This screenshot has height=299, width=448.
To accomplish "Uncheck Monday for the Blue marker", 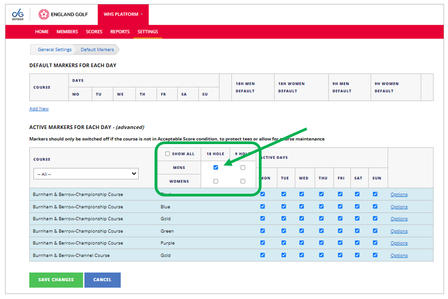I will point(263,206).
